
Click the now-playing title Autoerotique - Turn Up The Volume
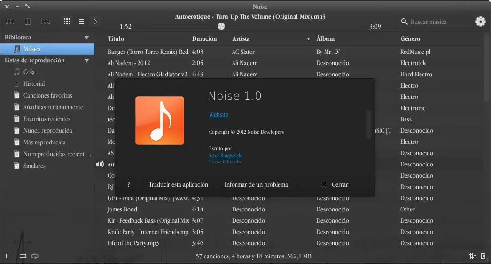[250, 16]
